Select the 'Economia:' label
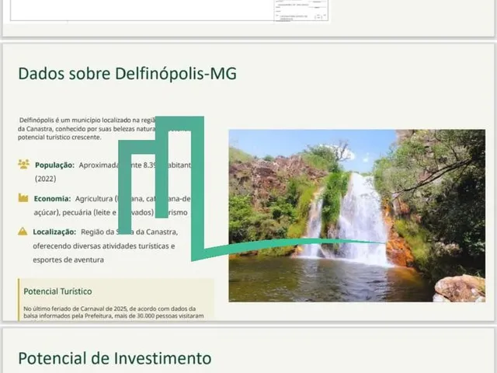Image resolution: width=497 pixels, height=373 pixels. (52, 199)
